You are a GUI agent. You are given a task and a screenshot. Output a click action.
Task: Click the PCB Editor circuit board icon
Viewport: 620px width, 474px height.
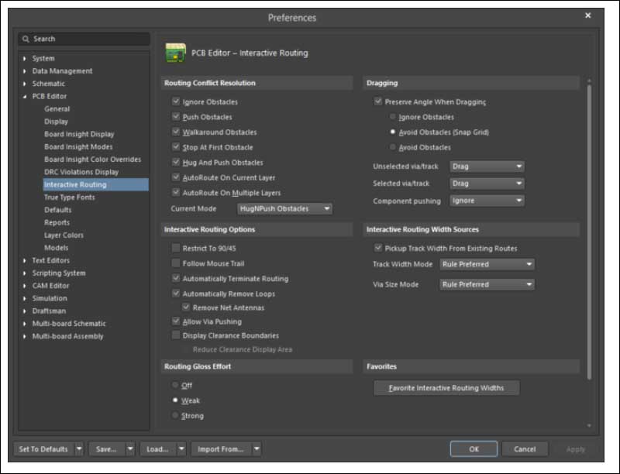pos(175,53)
